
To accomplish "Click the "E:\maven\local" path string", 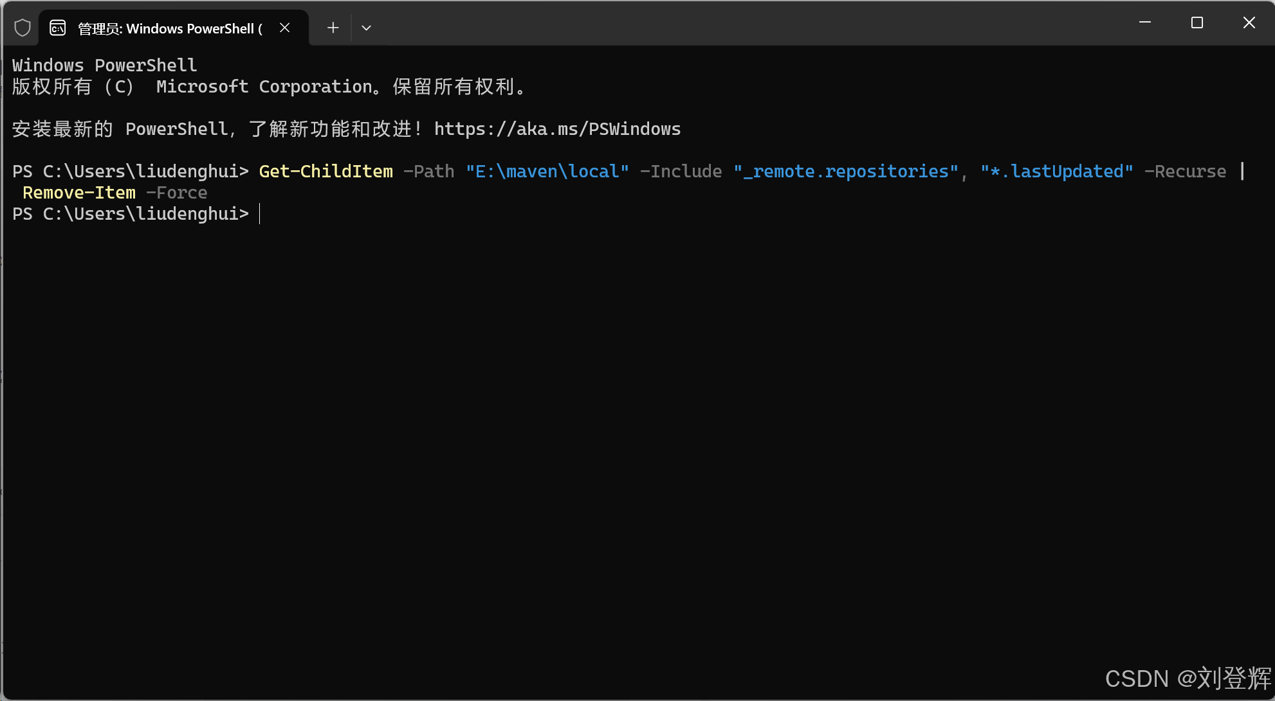I will click(547, 172).
